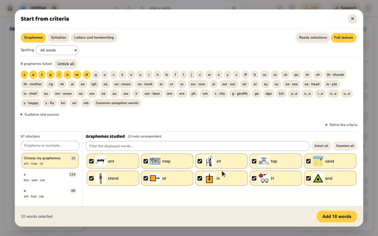Click Add 10 words button

pyautogui.click(x=337, y=216)
